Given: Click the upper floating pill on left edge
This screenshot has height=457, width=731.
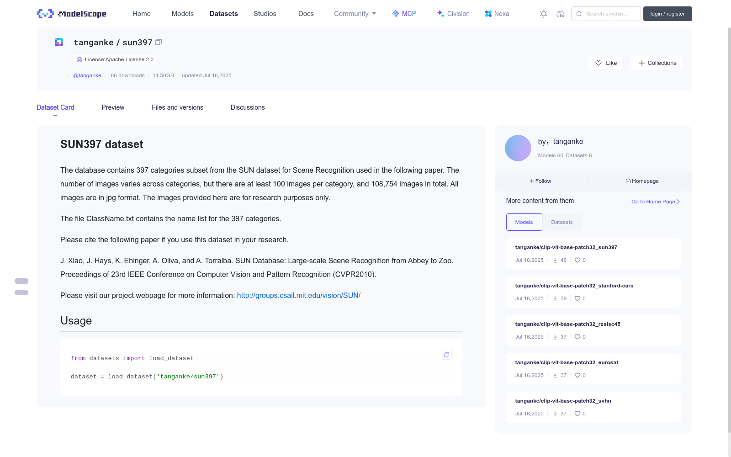Looking at the screenshot, I should pos(21,281).
